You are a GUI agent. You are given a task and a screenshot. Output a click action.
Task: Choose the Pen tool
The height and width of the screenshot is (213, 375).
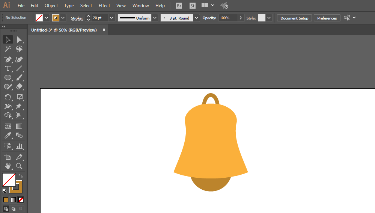tap(8, 59)
